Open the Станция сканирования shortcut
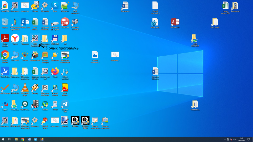Screen dimensions: 253x142 coord(105,123)
